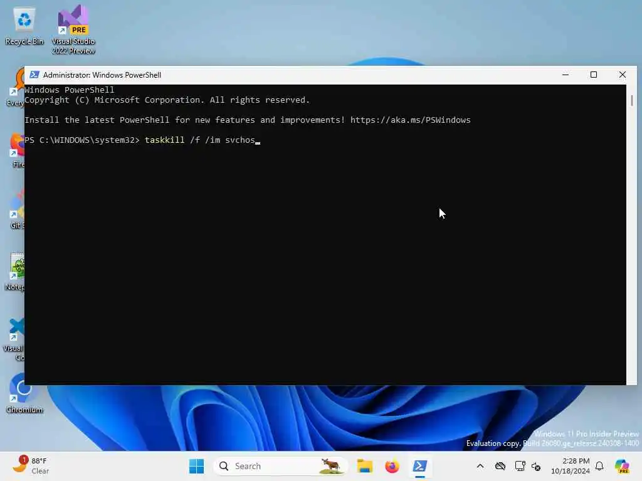Launch Copilot Preview from taskbar

click(622, 466)
